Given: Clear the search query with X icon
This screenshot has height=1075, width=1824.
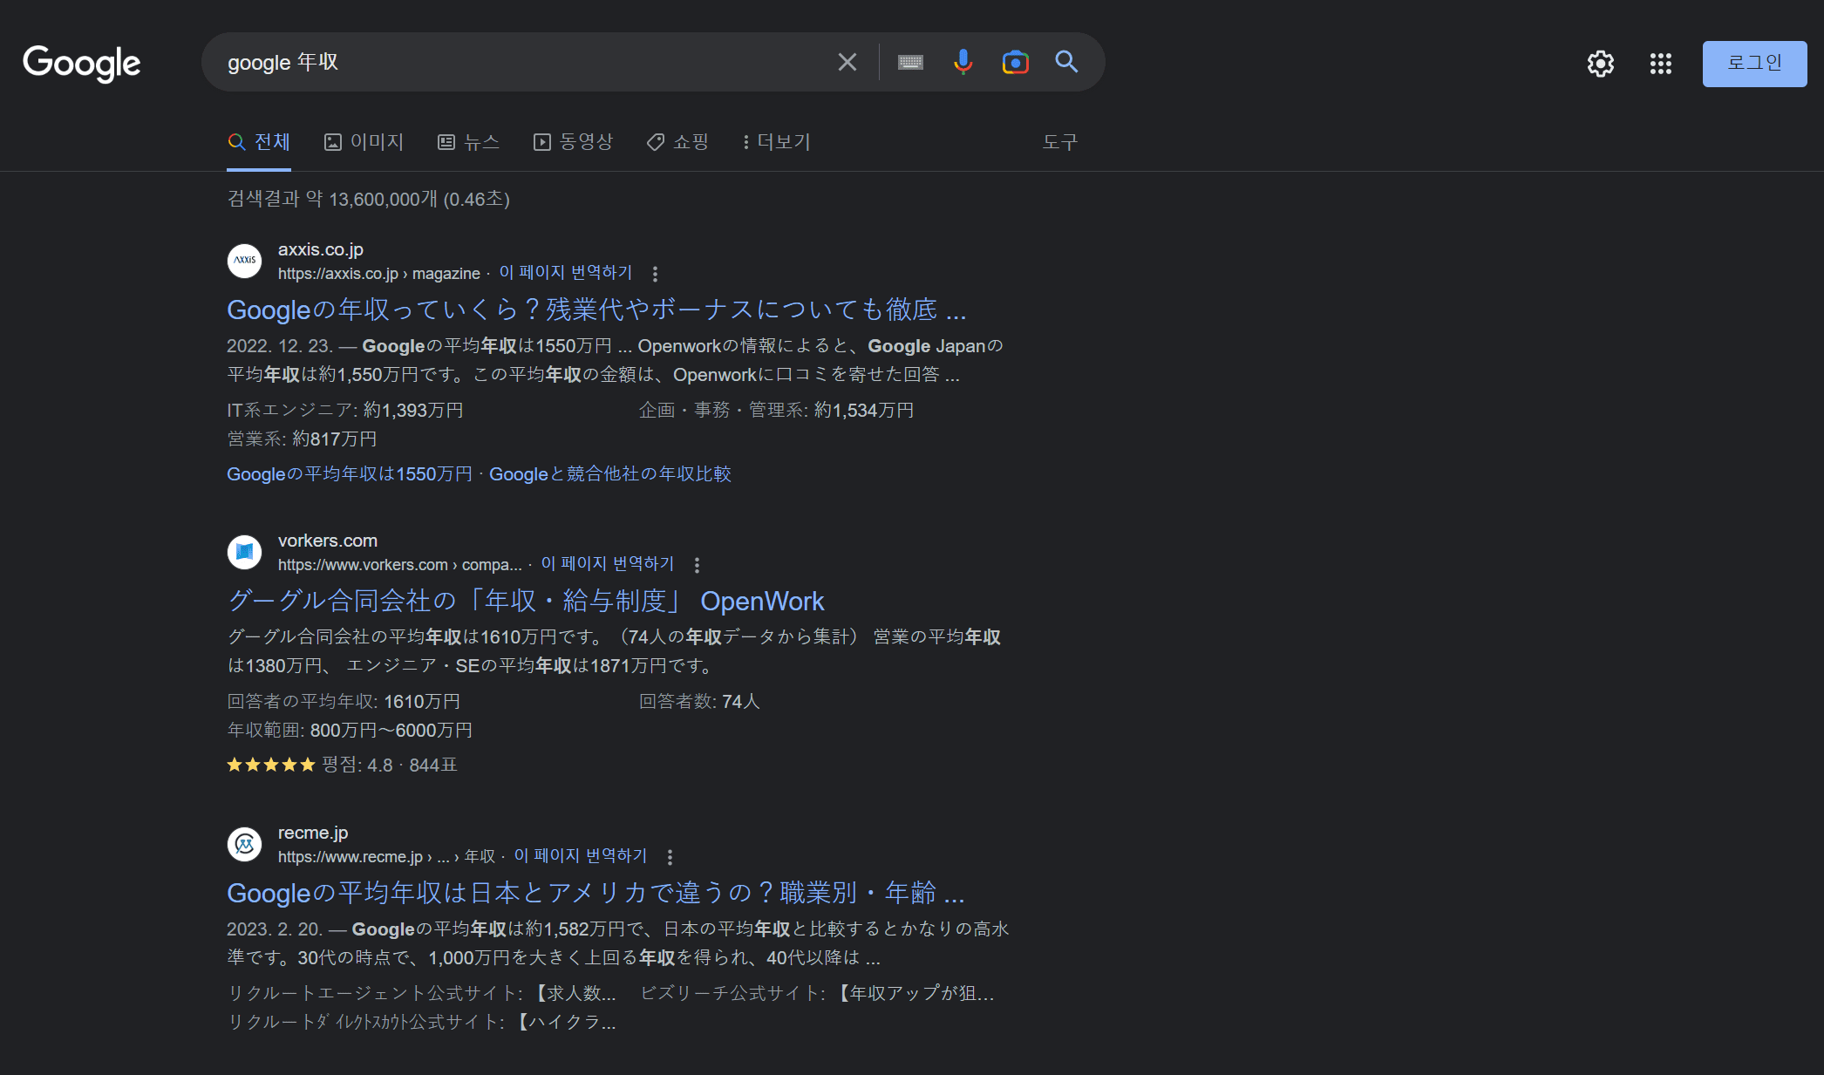Looking at the screenshot, I should coord(847,62).
